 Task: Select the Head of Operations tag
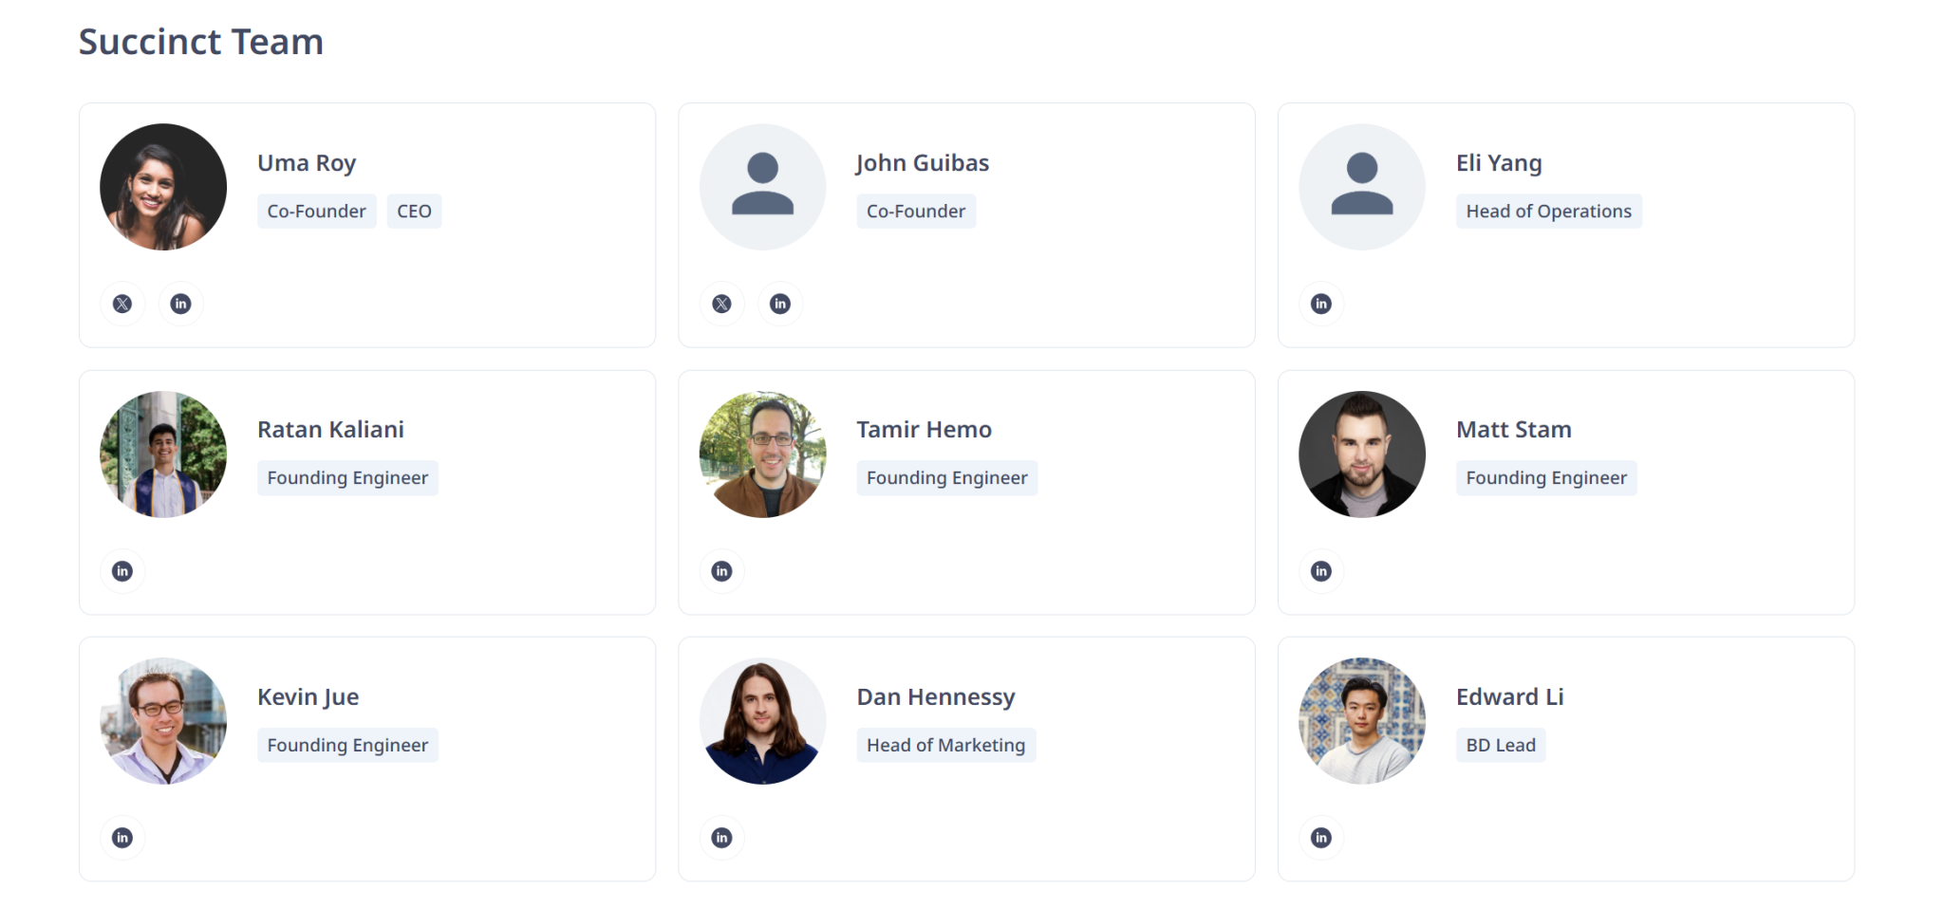coord(1549,212)
